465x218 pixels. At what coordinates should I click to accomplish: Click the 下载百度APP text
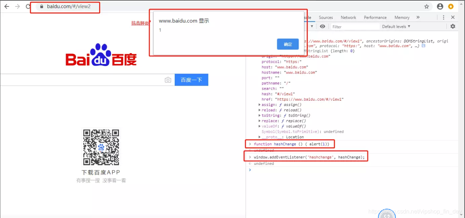101,173
